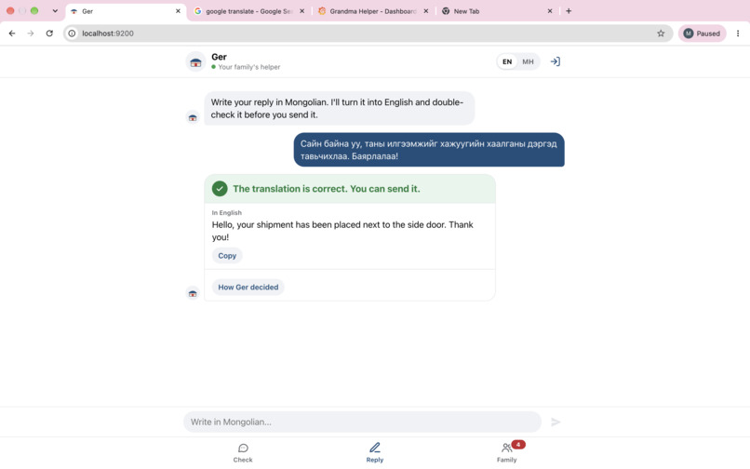Focus the Write in Mongolian input field
Screen dimensions: 750x469
coord(362,422)
